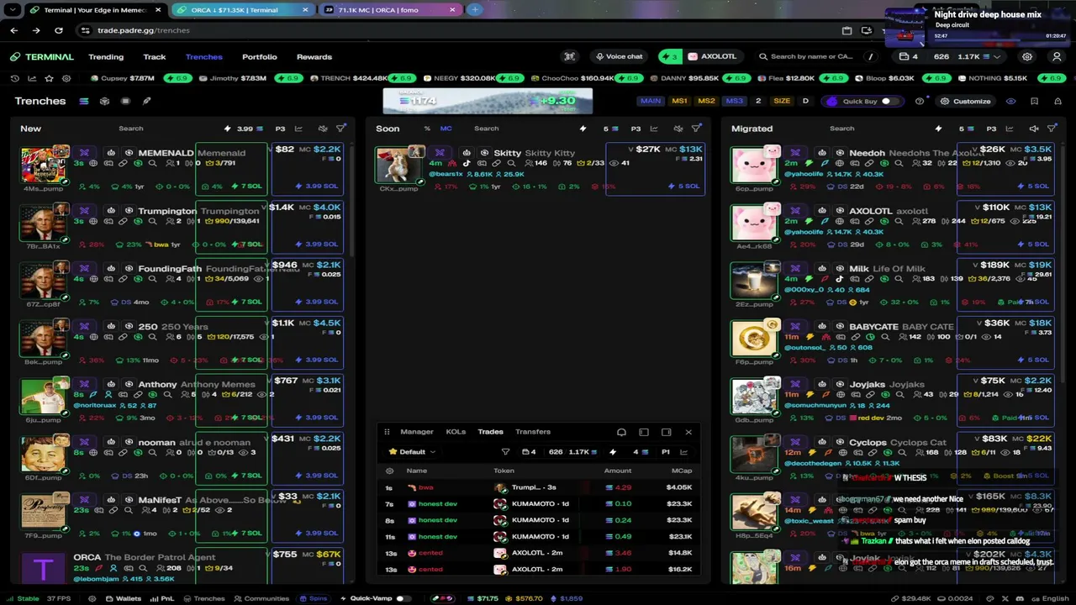Toggle sound alerts in the Migrated column

point(1034,129)
